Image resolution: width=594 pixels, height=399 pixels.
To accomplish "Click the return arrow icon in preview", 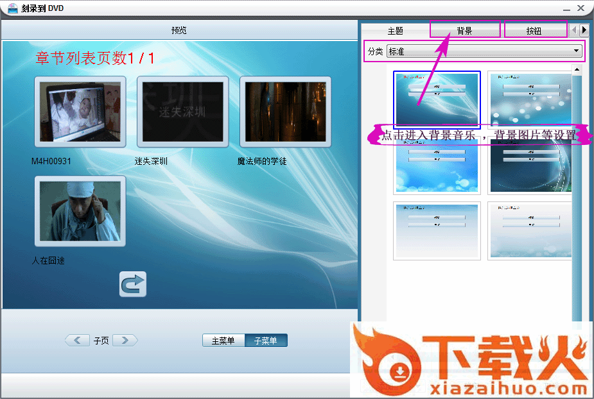I will coord(133,284).
